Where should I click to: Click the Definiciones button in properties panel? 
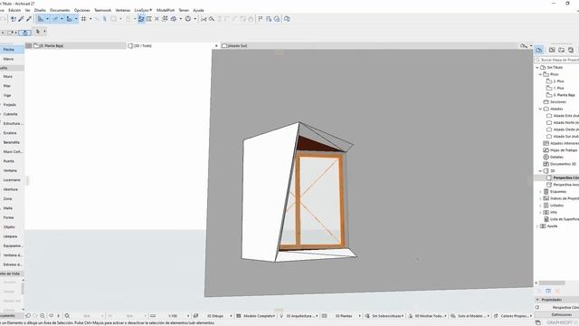pyautogui.click(x=561, y=314)
